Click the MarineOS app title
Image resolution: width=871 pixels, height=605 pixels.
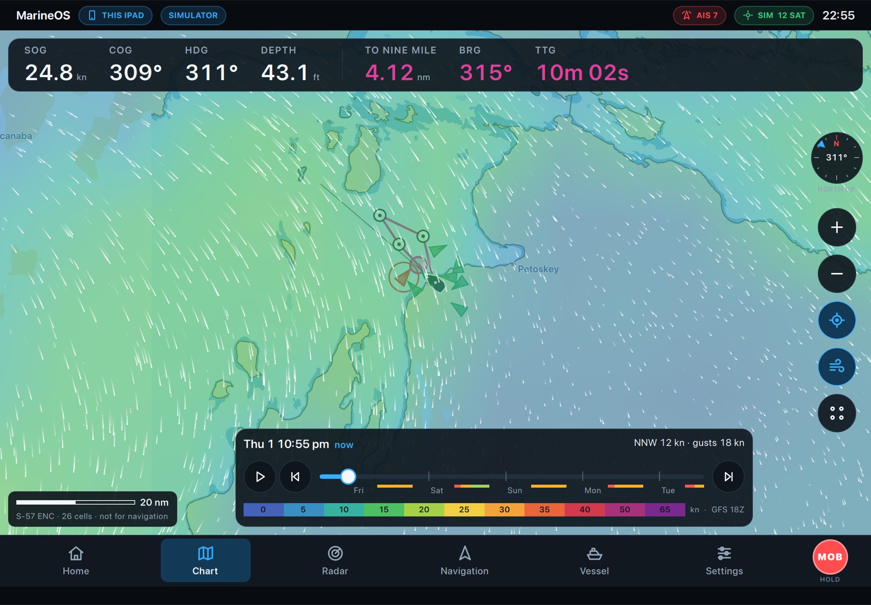(43, 15)
